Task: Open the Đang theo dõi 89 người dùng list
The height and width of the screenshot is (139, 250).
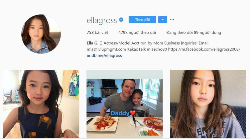Action: (x=194, y=33)
